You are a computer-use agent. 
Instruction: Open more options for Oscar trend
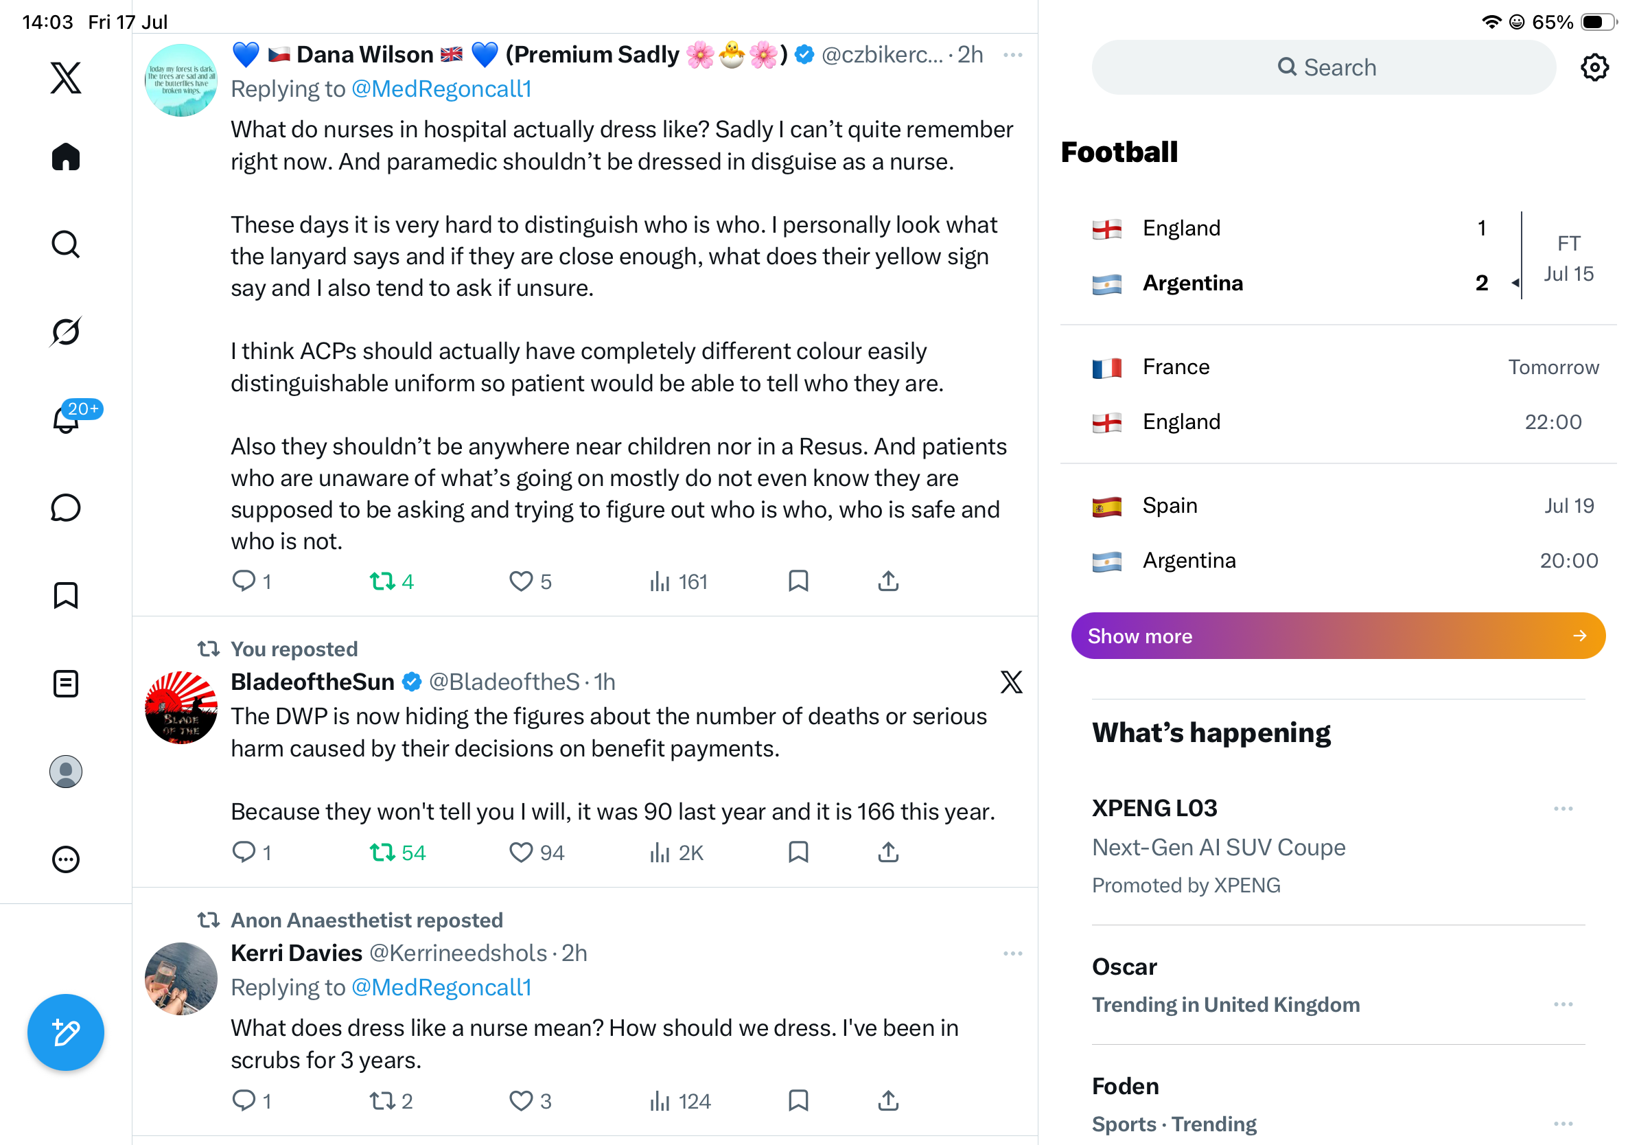(1563, 1004)
